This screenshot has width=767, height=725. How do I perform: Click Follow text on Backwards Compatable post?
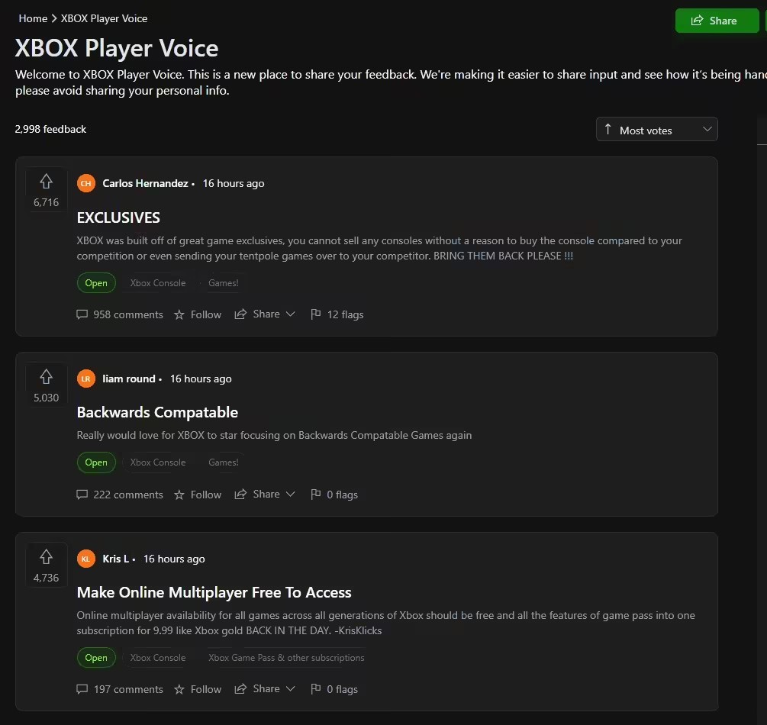[x=206, y=495]
